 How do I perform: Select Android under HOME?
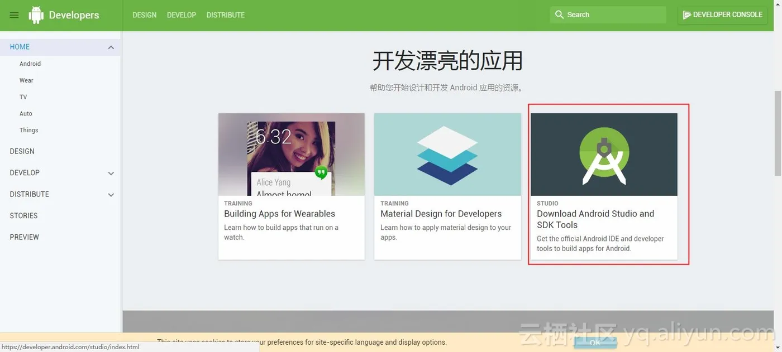click(30, 64)
